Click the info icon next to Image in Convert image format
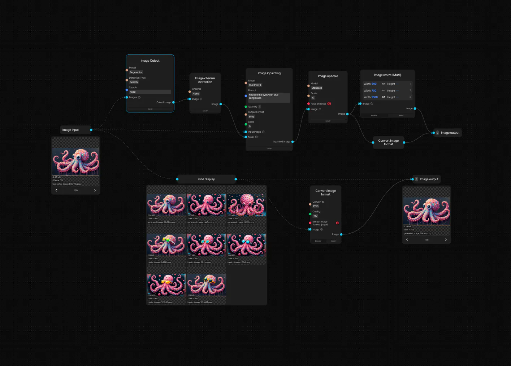511x366 pixels. pos(322,229)
